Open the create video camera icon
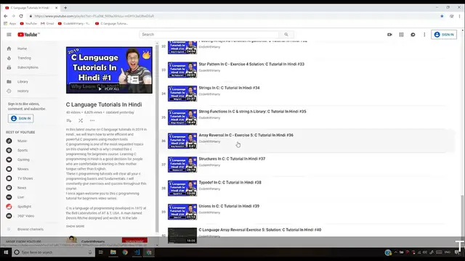Viewport: 465px width, 261px height. [x=389, y=35]
